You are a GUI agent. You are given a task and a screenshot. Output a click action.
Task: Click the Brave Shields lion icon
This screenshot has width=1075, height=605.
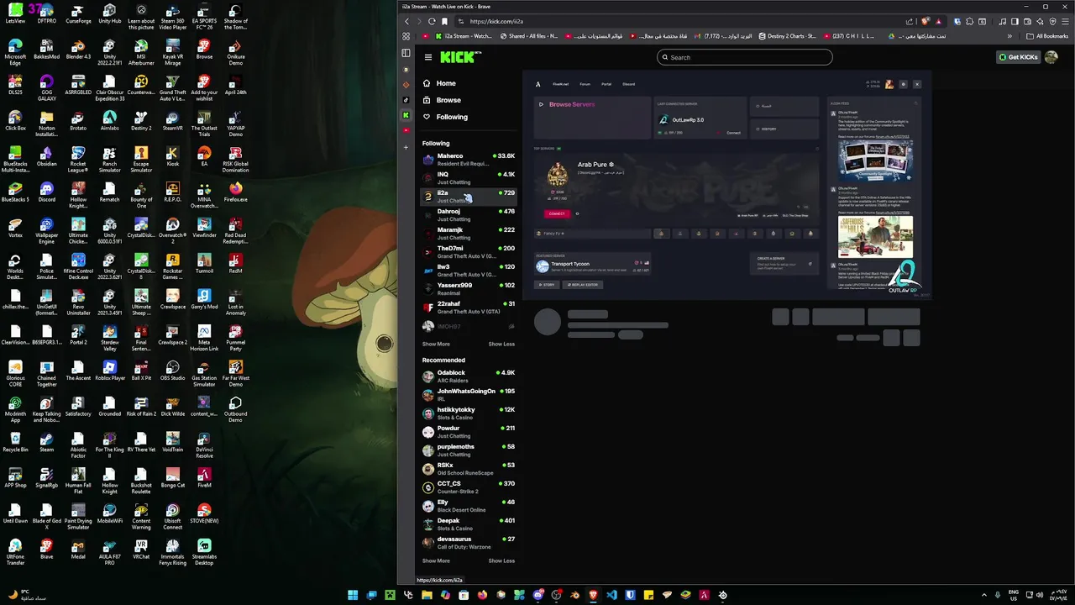click(x=926, y=21)
